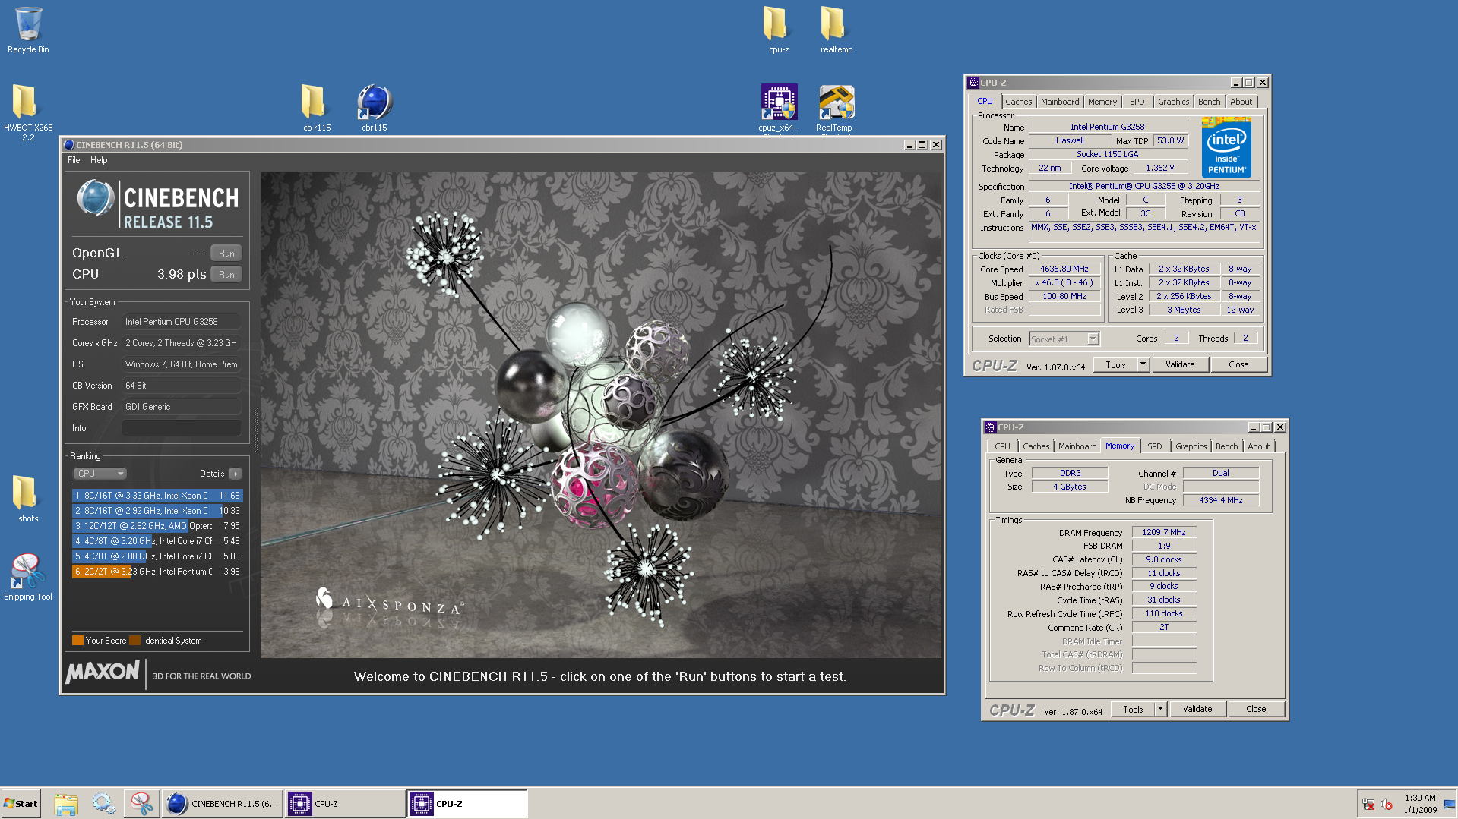
Task: Click Validate in upper CPU-Z window
Action: (1180, 365)
